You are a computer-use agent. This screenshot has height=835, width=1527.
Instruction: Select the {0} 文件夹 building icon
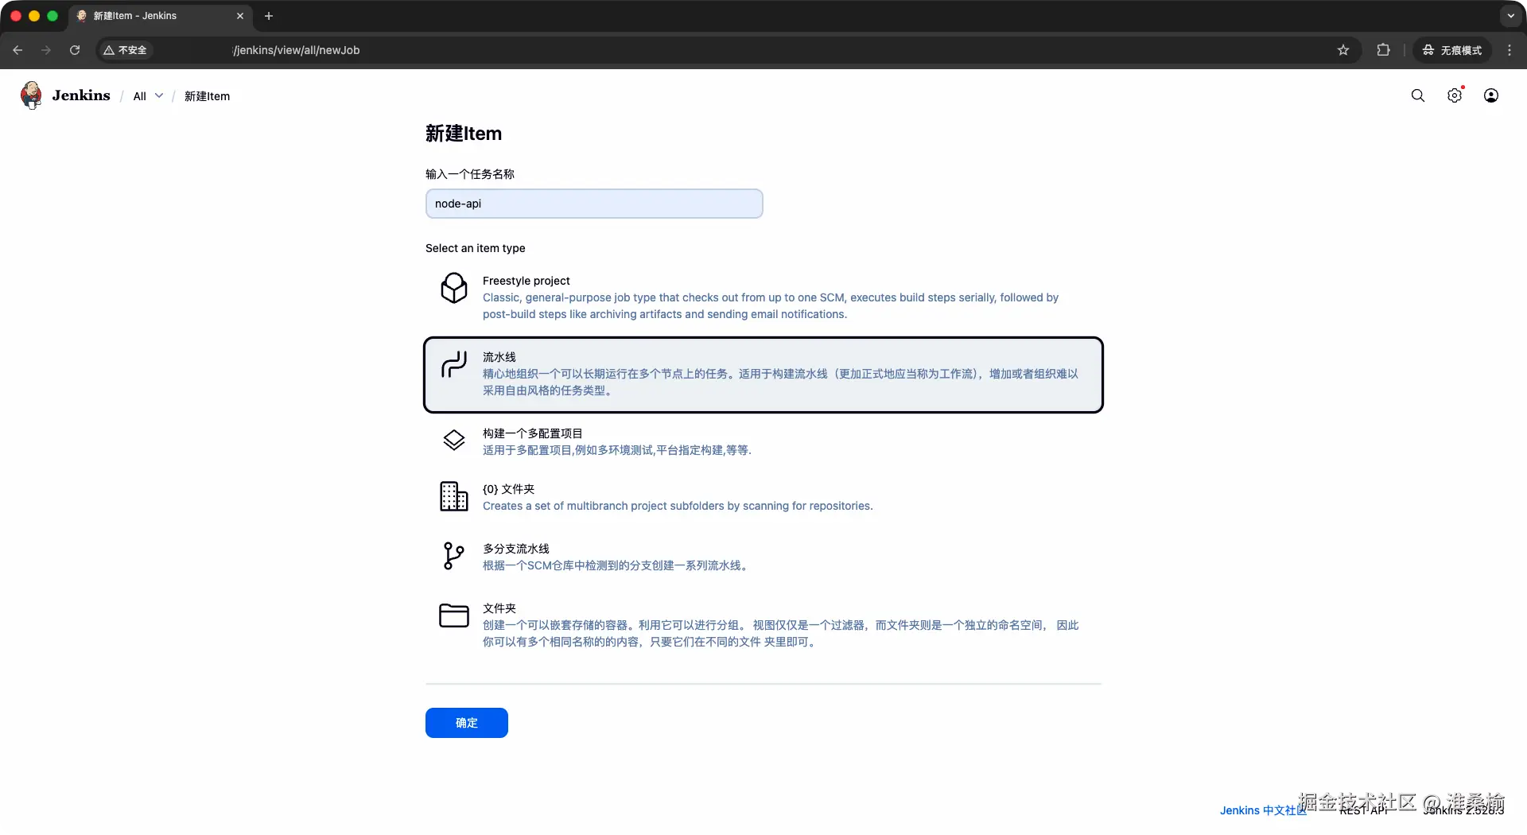(x=454, y=496)
